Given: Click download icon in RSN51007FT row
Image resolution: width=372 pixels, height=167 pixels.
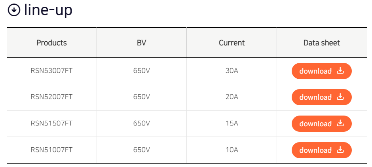Looking at the screenshot, I should coord(340,150).
